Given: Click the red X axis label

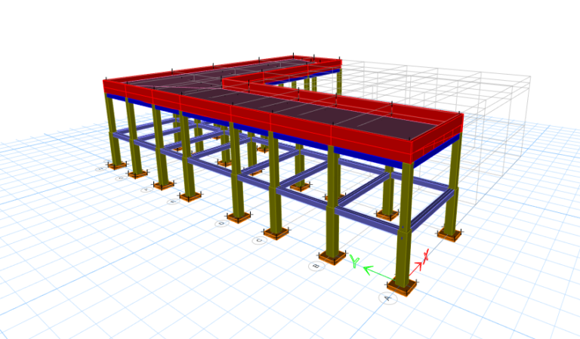Looking at the screenshot, I should pyautogui.click(x=425, y=256).
